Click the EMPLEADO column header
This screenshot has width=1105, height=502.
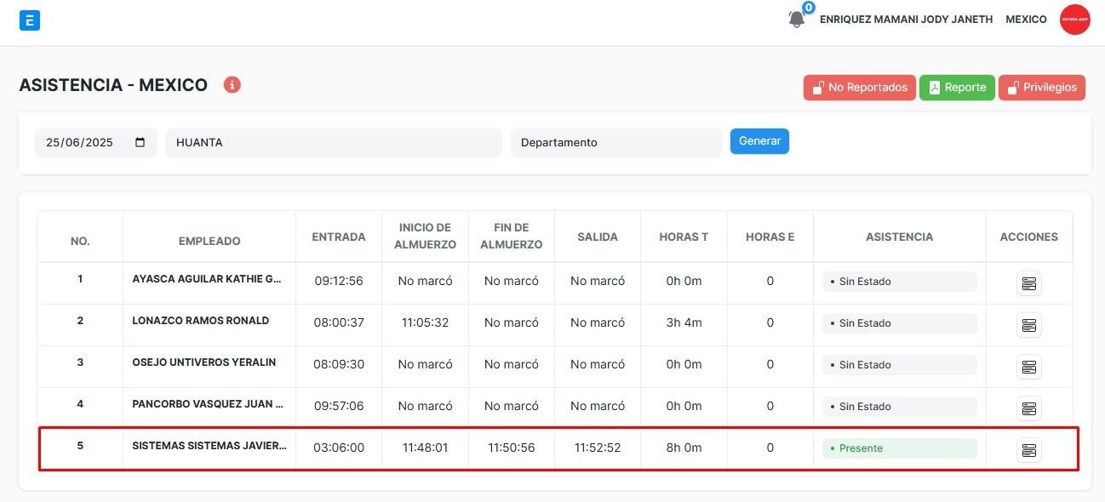(x=209, y=241)
